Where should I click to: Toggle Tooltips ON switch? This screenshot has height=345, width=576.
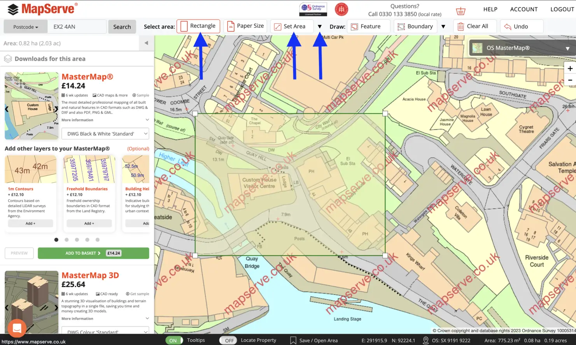(174, 340)
